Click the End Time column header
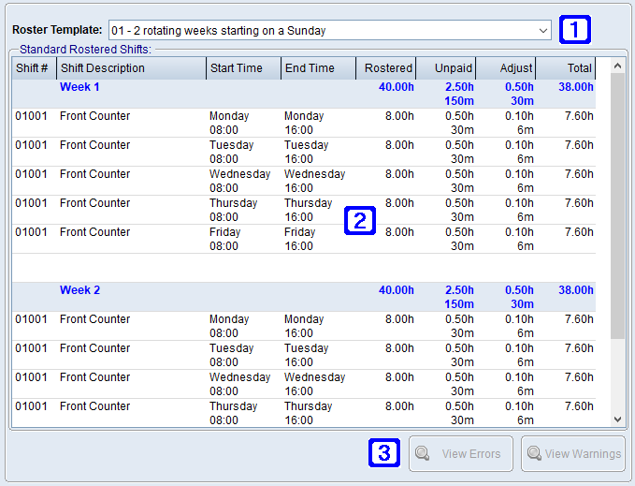 click(318, 68)
